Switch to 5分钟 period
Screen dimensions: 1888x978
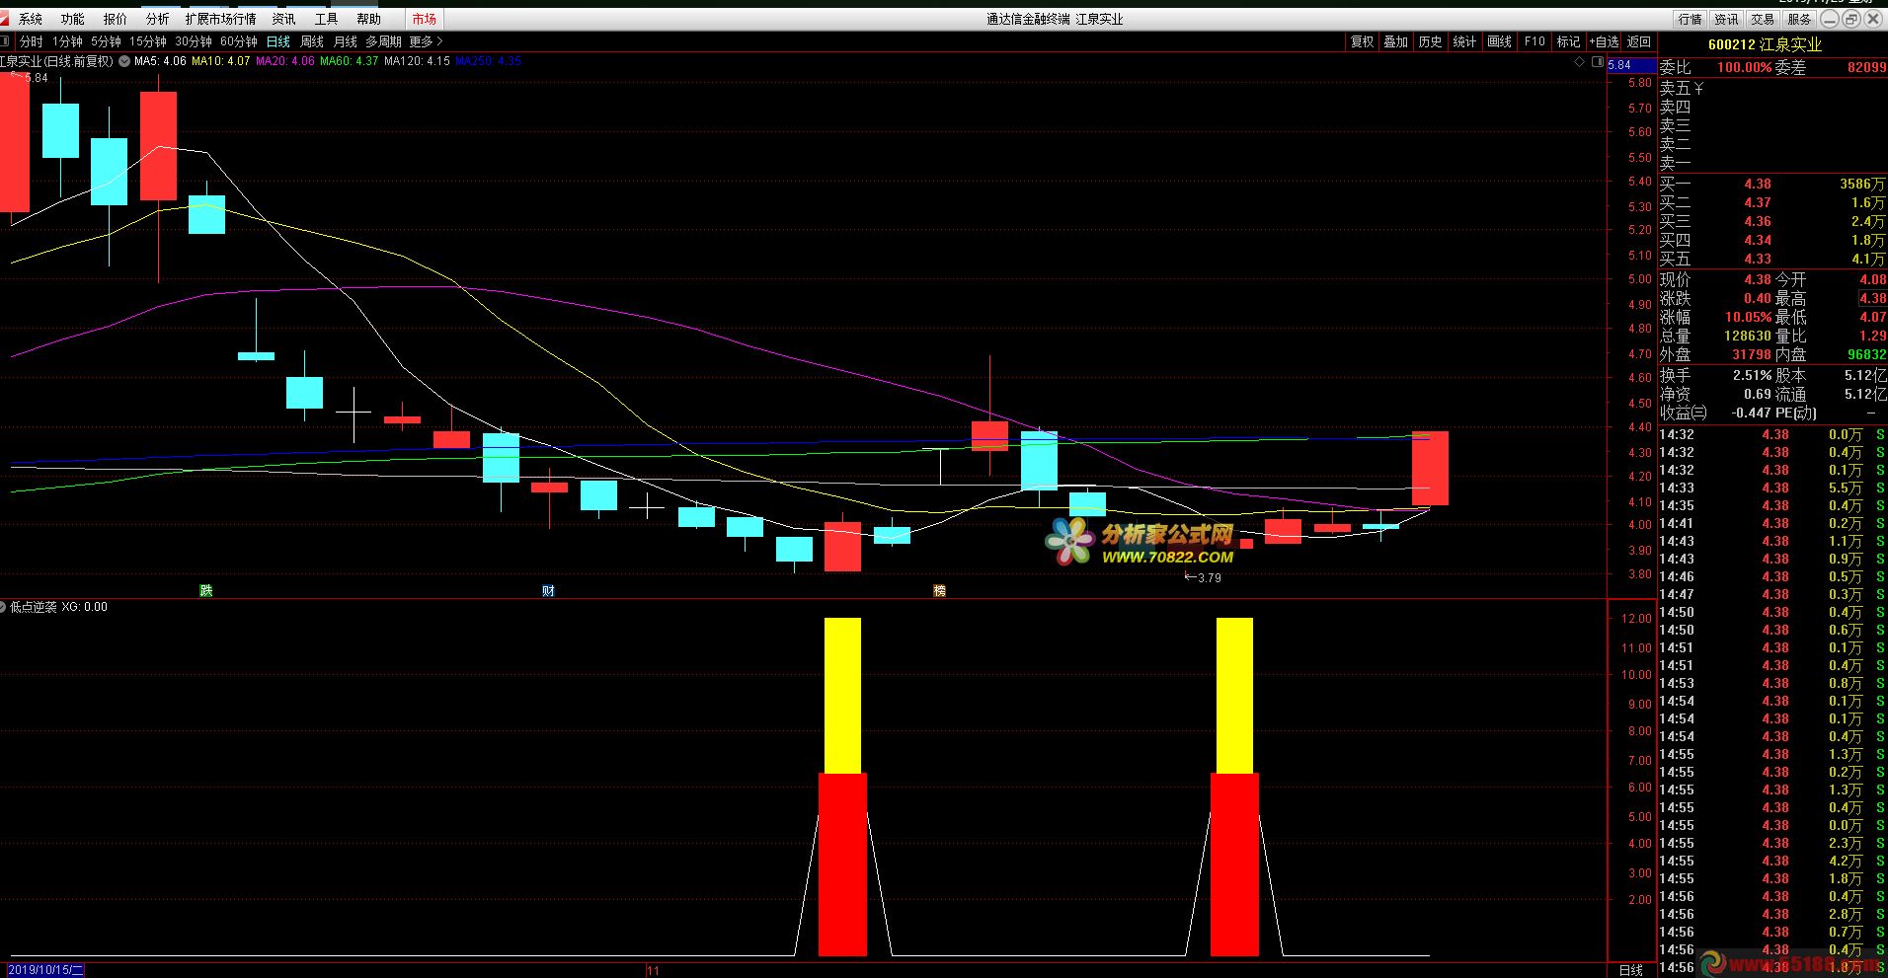[106, 41]
